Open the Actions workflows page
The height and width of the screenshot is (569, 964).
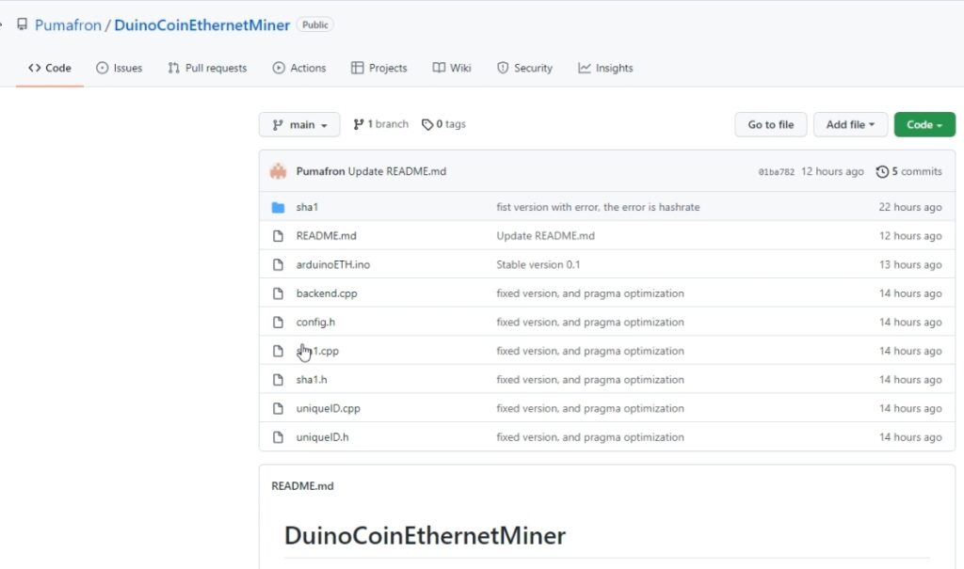tap(298, 68)
